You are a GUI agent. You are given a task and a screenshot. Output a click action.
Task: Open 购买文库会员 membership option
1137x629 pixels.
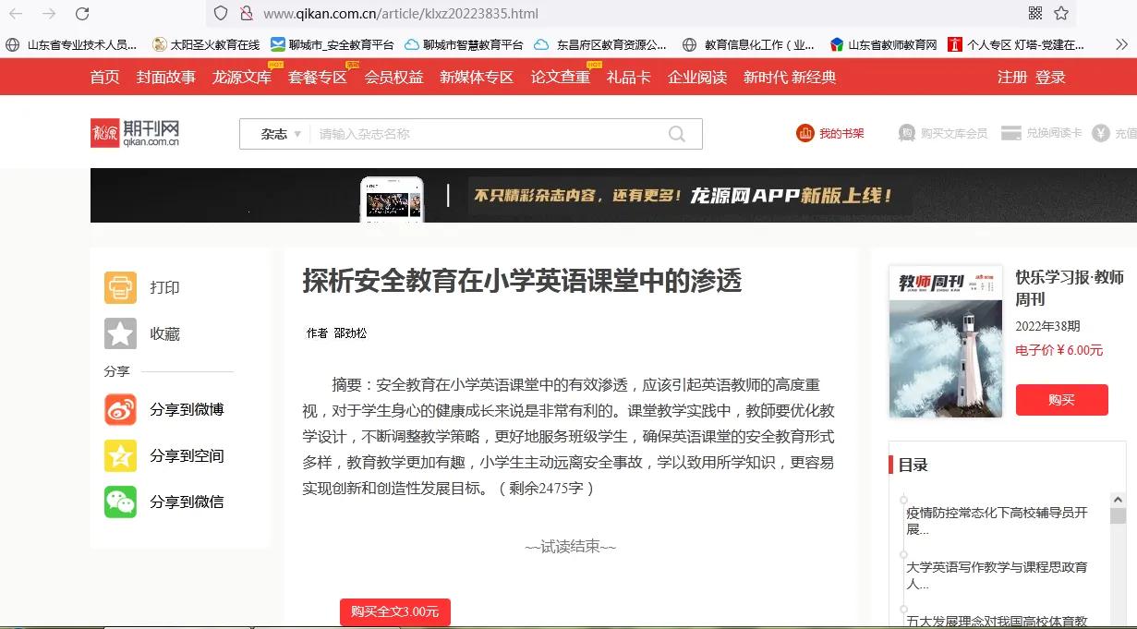(x=952, y=133)
